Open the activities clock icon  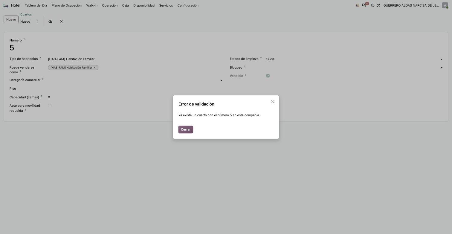373,5
